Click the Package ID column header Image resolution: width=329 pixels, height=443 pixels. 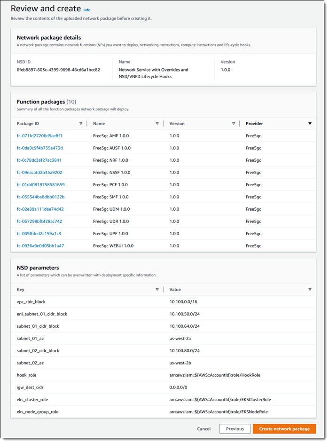[28, 124]
